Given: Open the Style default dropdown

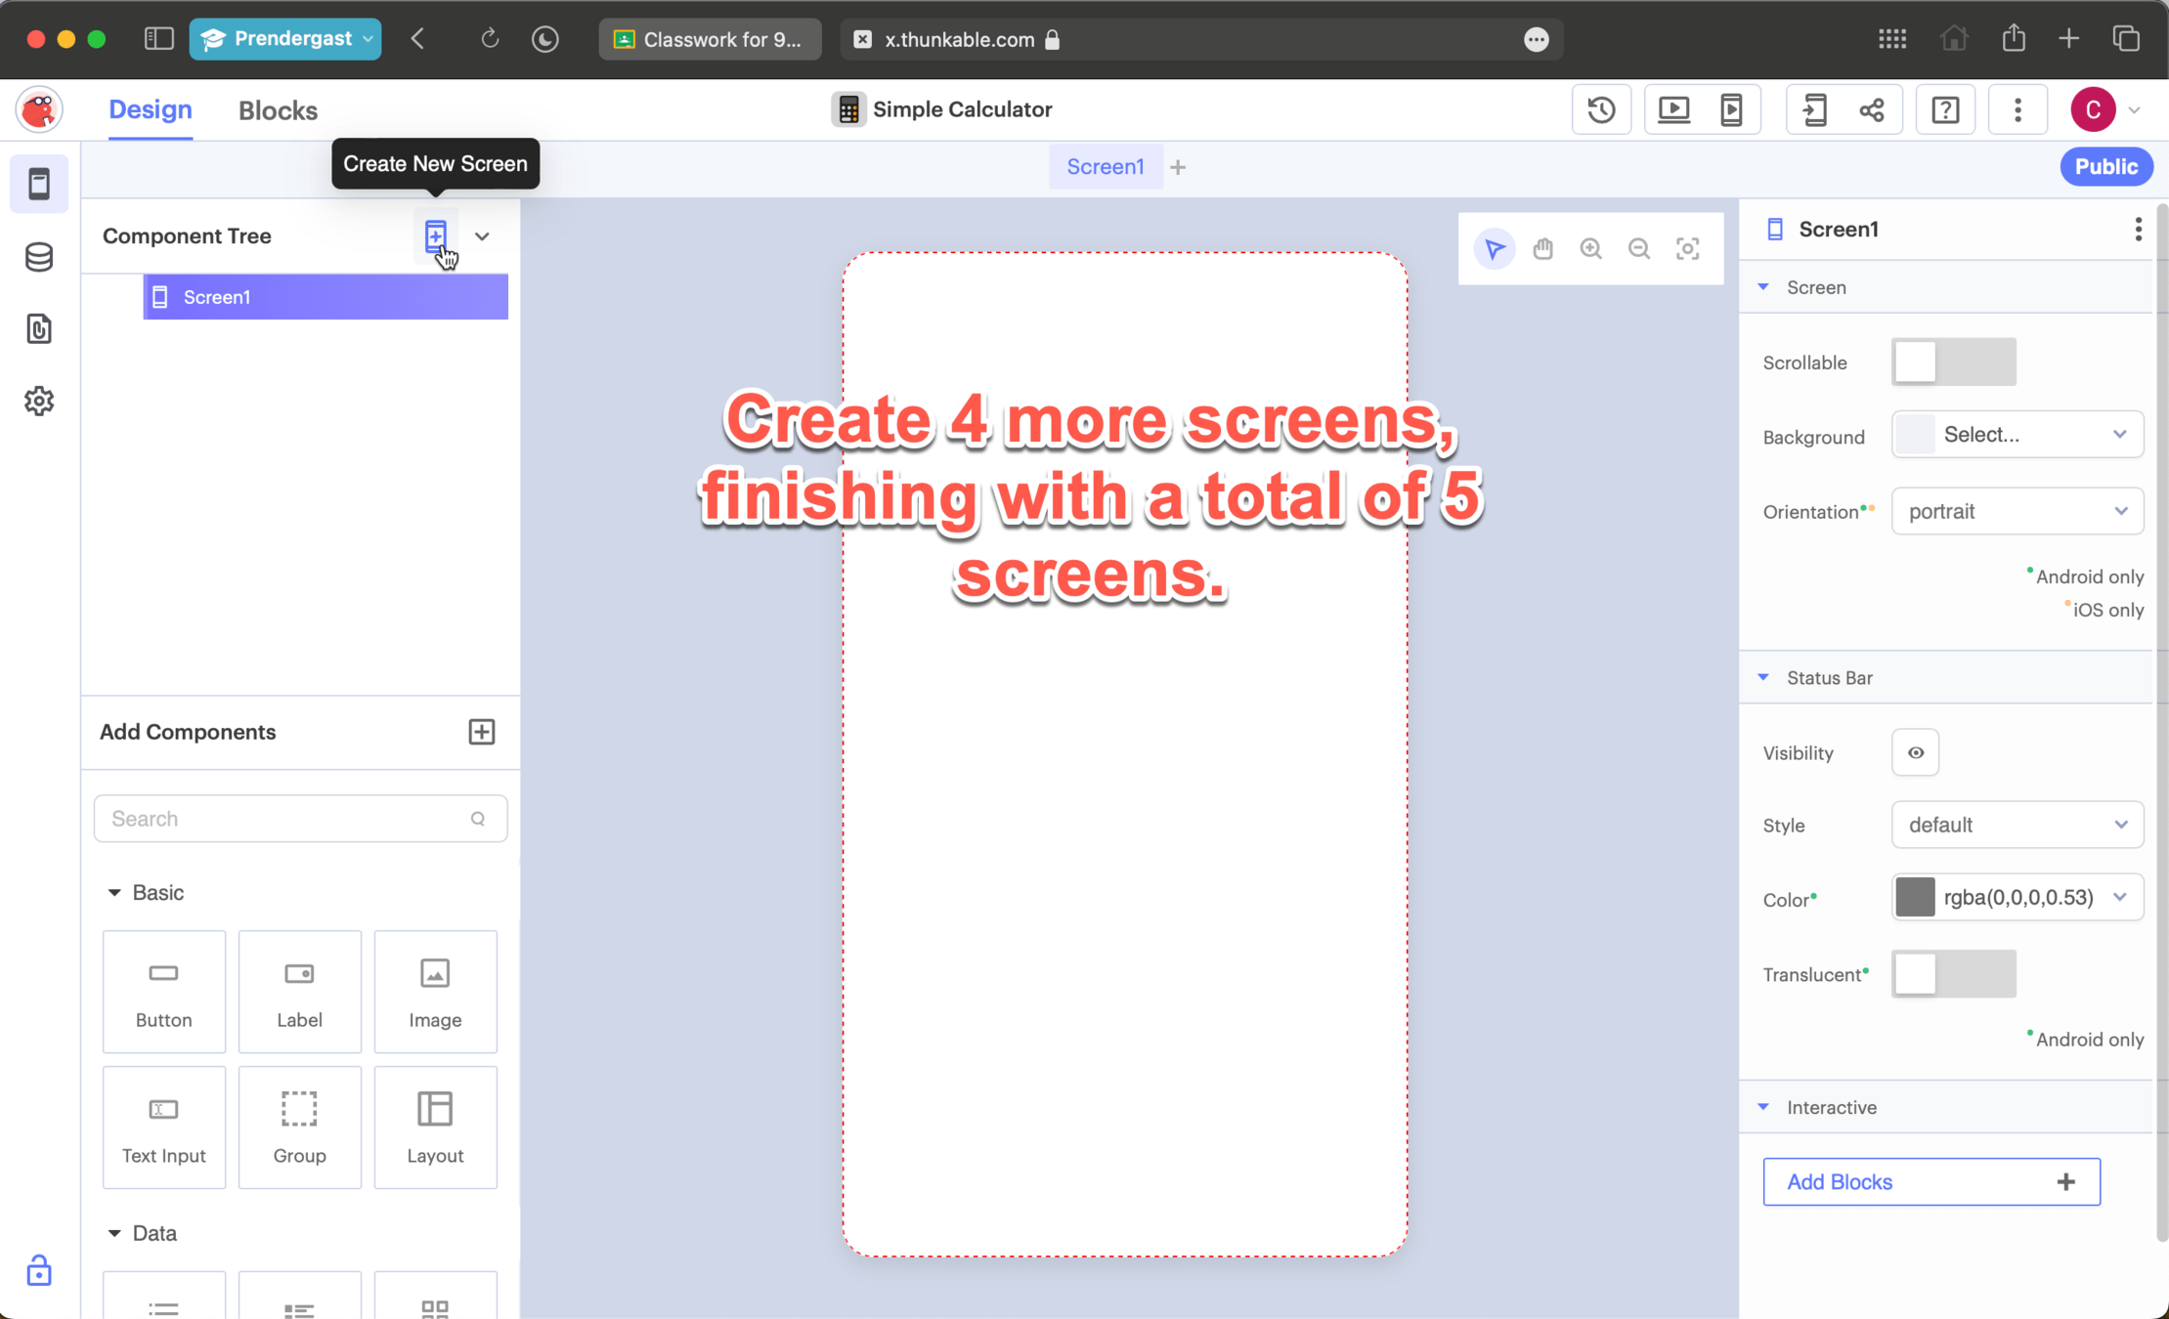Looking at the screenshot, I should point(2017,825).
